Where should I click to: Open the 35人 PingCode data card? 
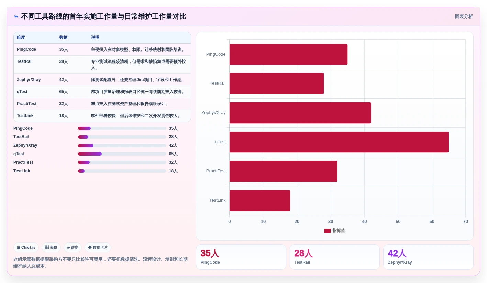click(x=241, y=257)
